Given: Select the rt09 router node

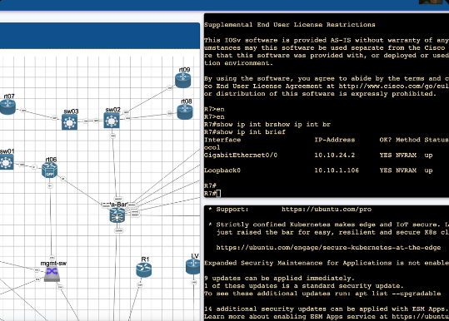Looking at the screenshot, I should tap(183, 80).
